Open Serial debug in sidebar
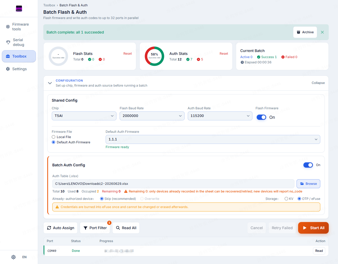Image resolution: width=338 pixels, height=264 pixels. 19,42
